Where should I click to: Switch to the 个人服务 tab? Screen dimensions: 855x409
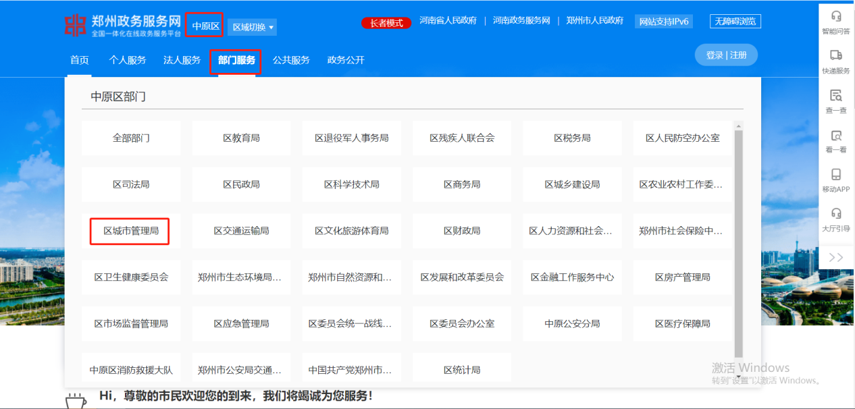(128, 59)
